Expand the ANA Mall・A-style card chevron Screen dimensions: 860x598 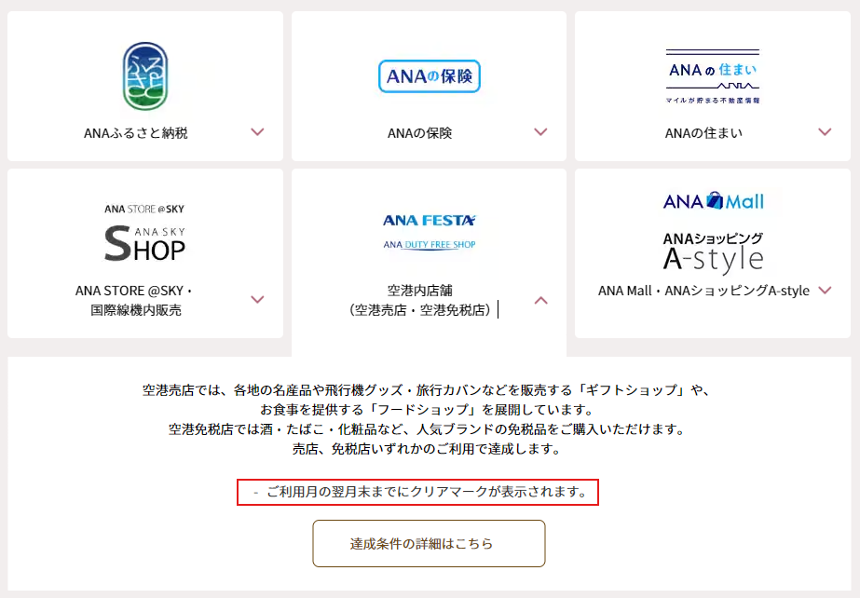(x=825, y=290)
